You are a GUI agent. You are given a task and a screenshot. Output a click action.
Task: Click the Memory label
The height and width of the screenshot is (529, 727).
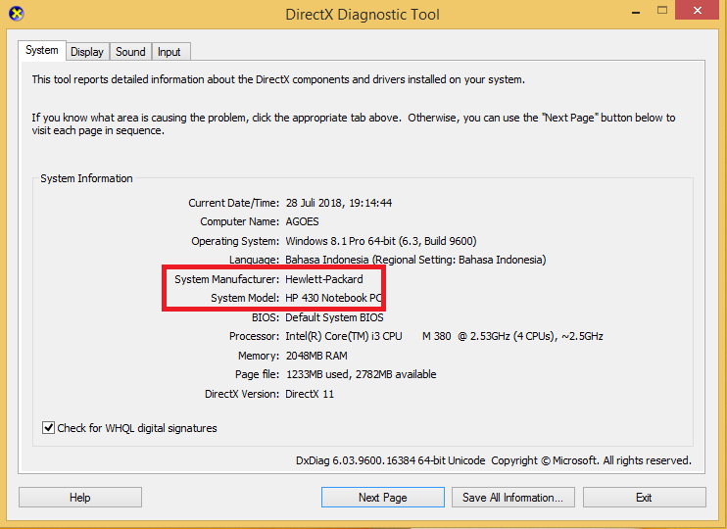(259, 356)
